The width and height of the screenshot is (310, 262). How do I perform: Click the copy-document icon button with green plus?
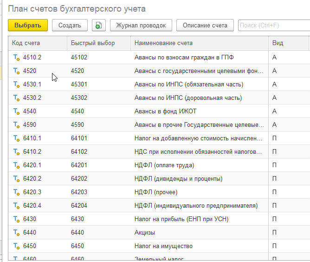pyautogui.click(x=99, y=26)
